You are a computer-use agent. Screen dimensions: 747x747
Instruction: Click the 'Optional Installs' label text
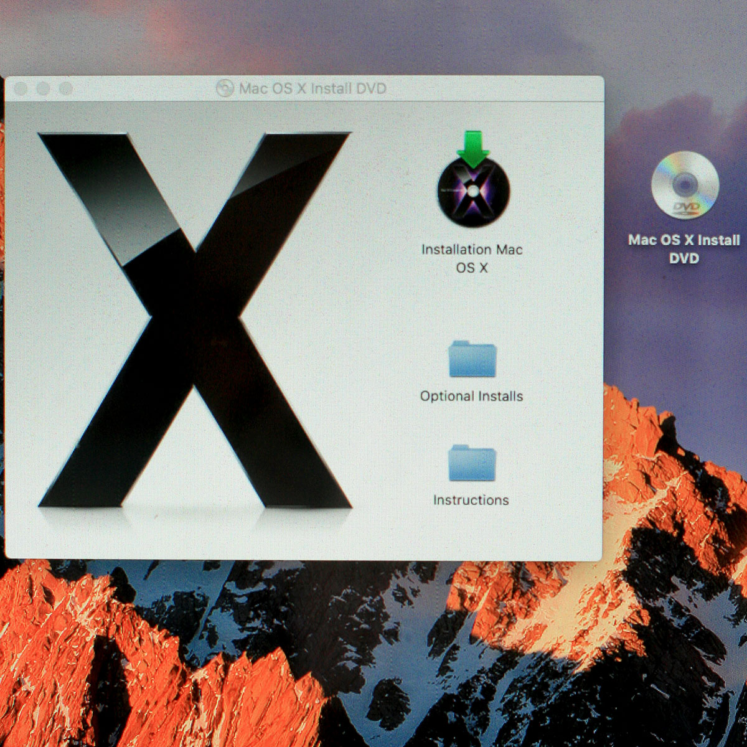click(471, 396)
